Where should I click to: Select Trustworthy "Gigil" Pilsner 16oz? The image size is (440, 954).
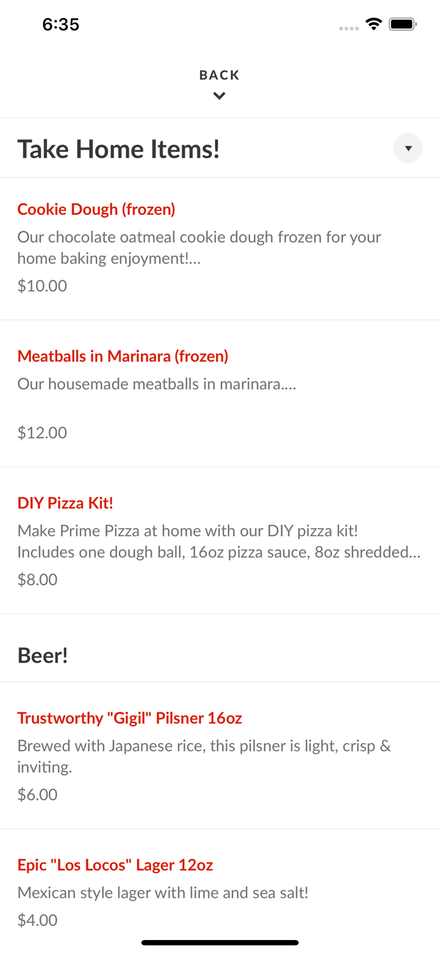point(130,717)
